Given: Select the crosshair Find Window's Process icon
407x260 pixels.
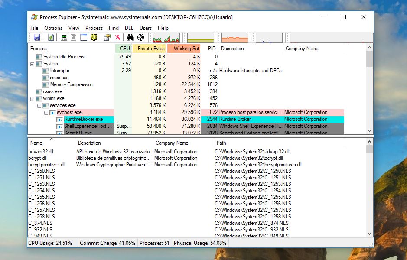Looking at the screenshot, I should point(141,37).
